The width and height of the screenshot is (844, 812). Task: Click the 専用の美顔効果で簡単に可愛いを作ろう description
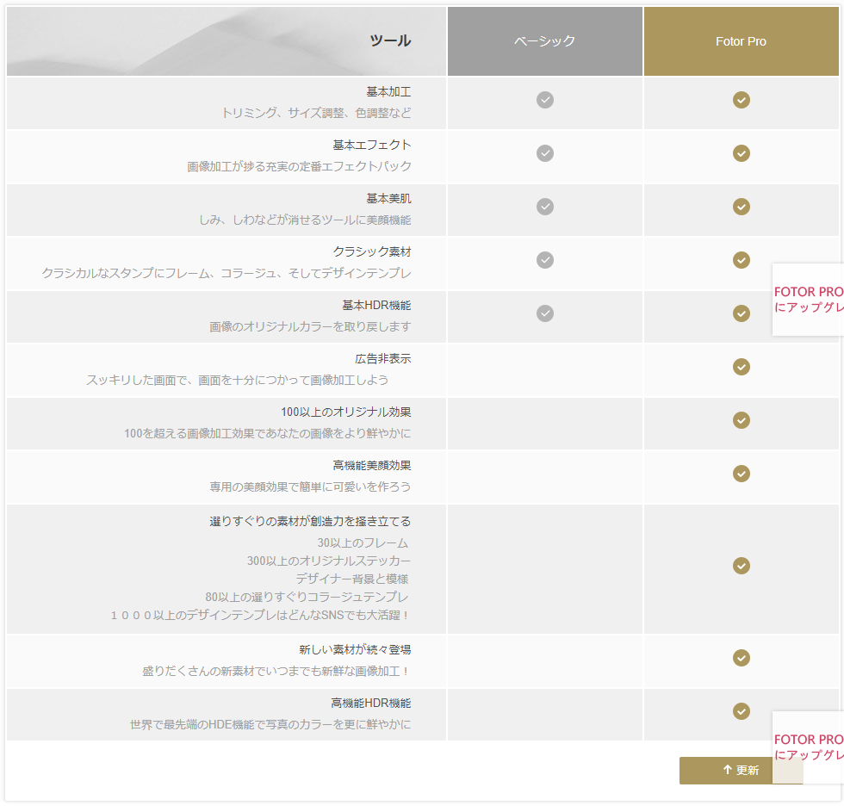tap(310, 487)
